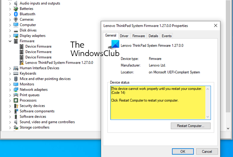The image size is (233, 157).
Task: Click the Sound, video and game controllers icon
Action: click(16, 122)
